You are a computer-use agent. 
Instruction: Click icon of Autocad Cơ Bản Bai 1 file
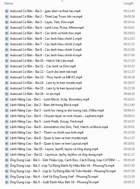(x=7, y=11)
